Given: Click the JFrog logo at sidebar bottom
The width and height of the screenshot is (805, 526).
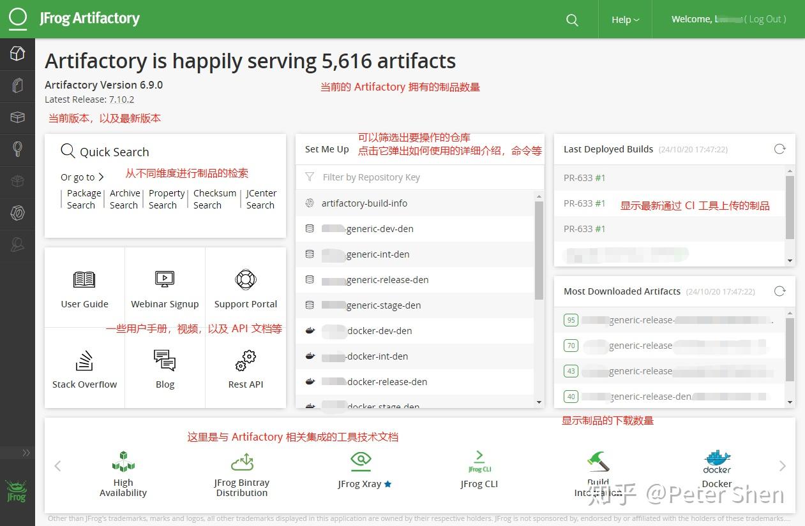Looking at the screenshot, I should 16,490.
